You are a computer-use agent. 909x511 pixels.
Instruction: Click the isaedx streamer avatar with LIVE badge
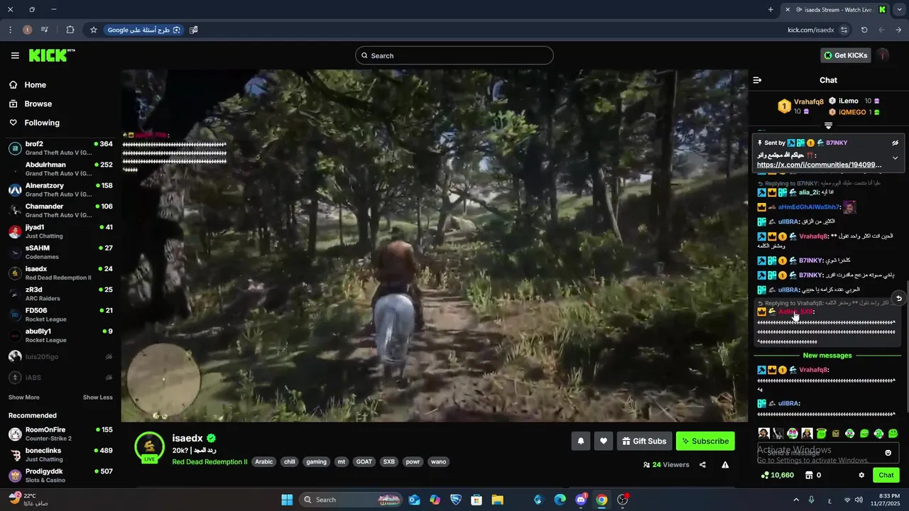pos(149,447)
